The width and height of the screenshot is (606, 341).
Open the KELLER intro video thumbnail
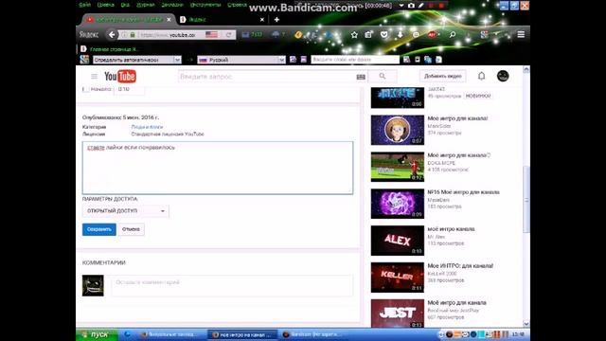tap(398, 278)
